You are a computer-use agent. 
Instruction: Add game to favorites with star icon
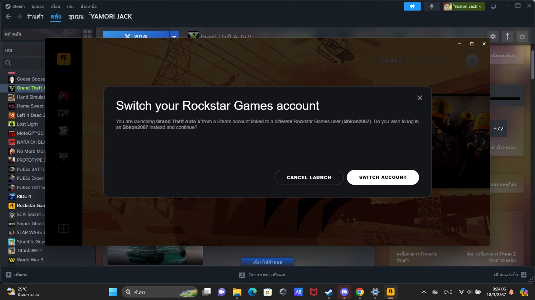pyautogui.click(x=522, y=36)
